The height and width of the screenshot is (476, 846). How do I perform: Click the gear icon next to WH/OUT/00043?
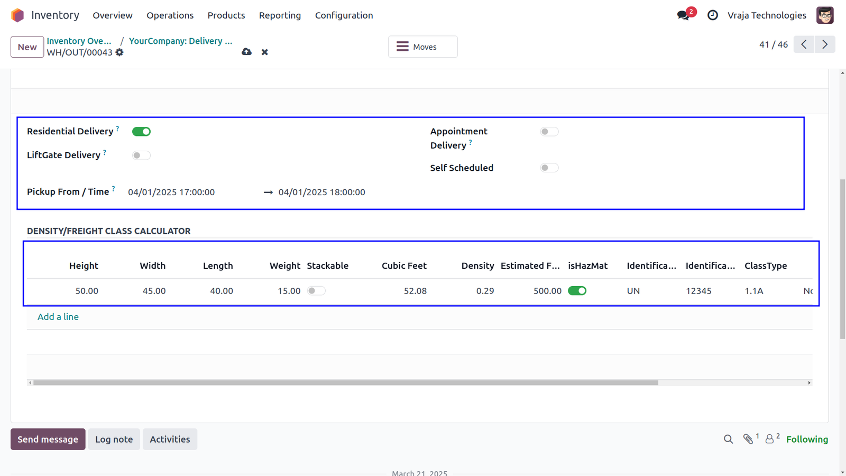pyautogui.click(x=120, y=52)
